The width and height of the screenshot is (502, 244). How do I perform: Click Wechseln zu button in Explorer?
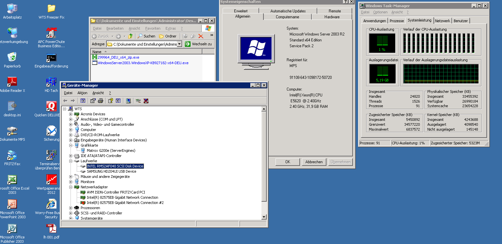click(x=198, y=44)
